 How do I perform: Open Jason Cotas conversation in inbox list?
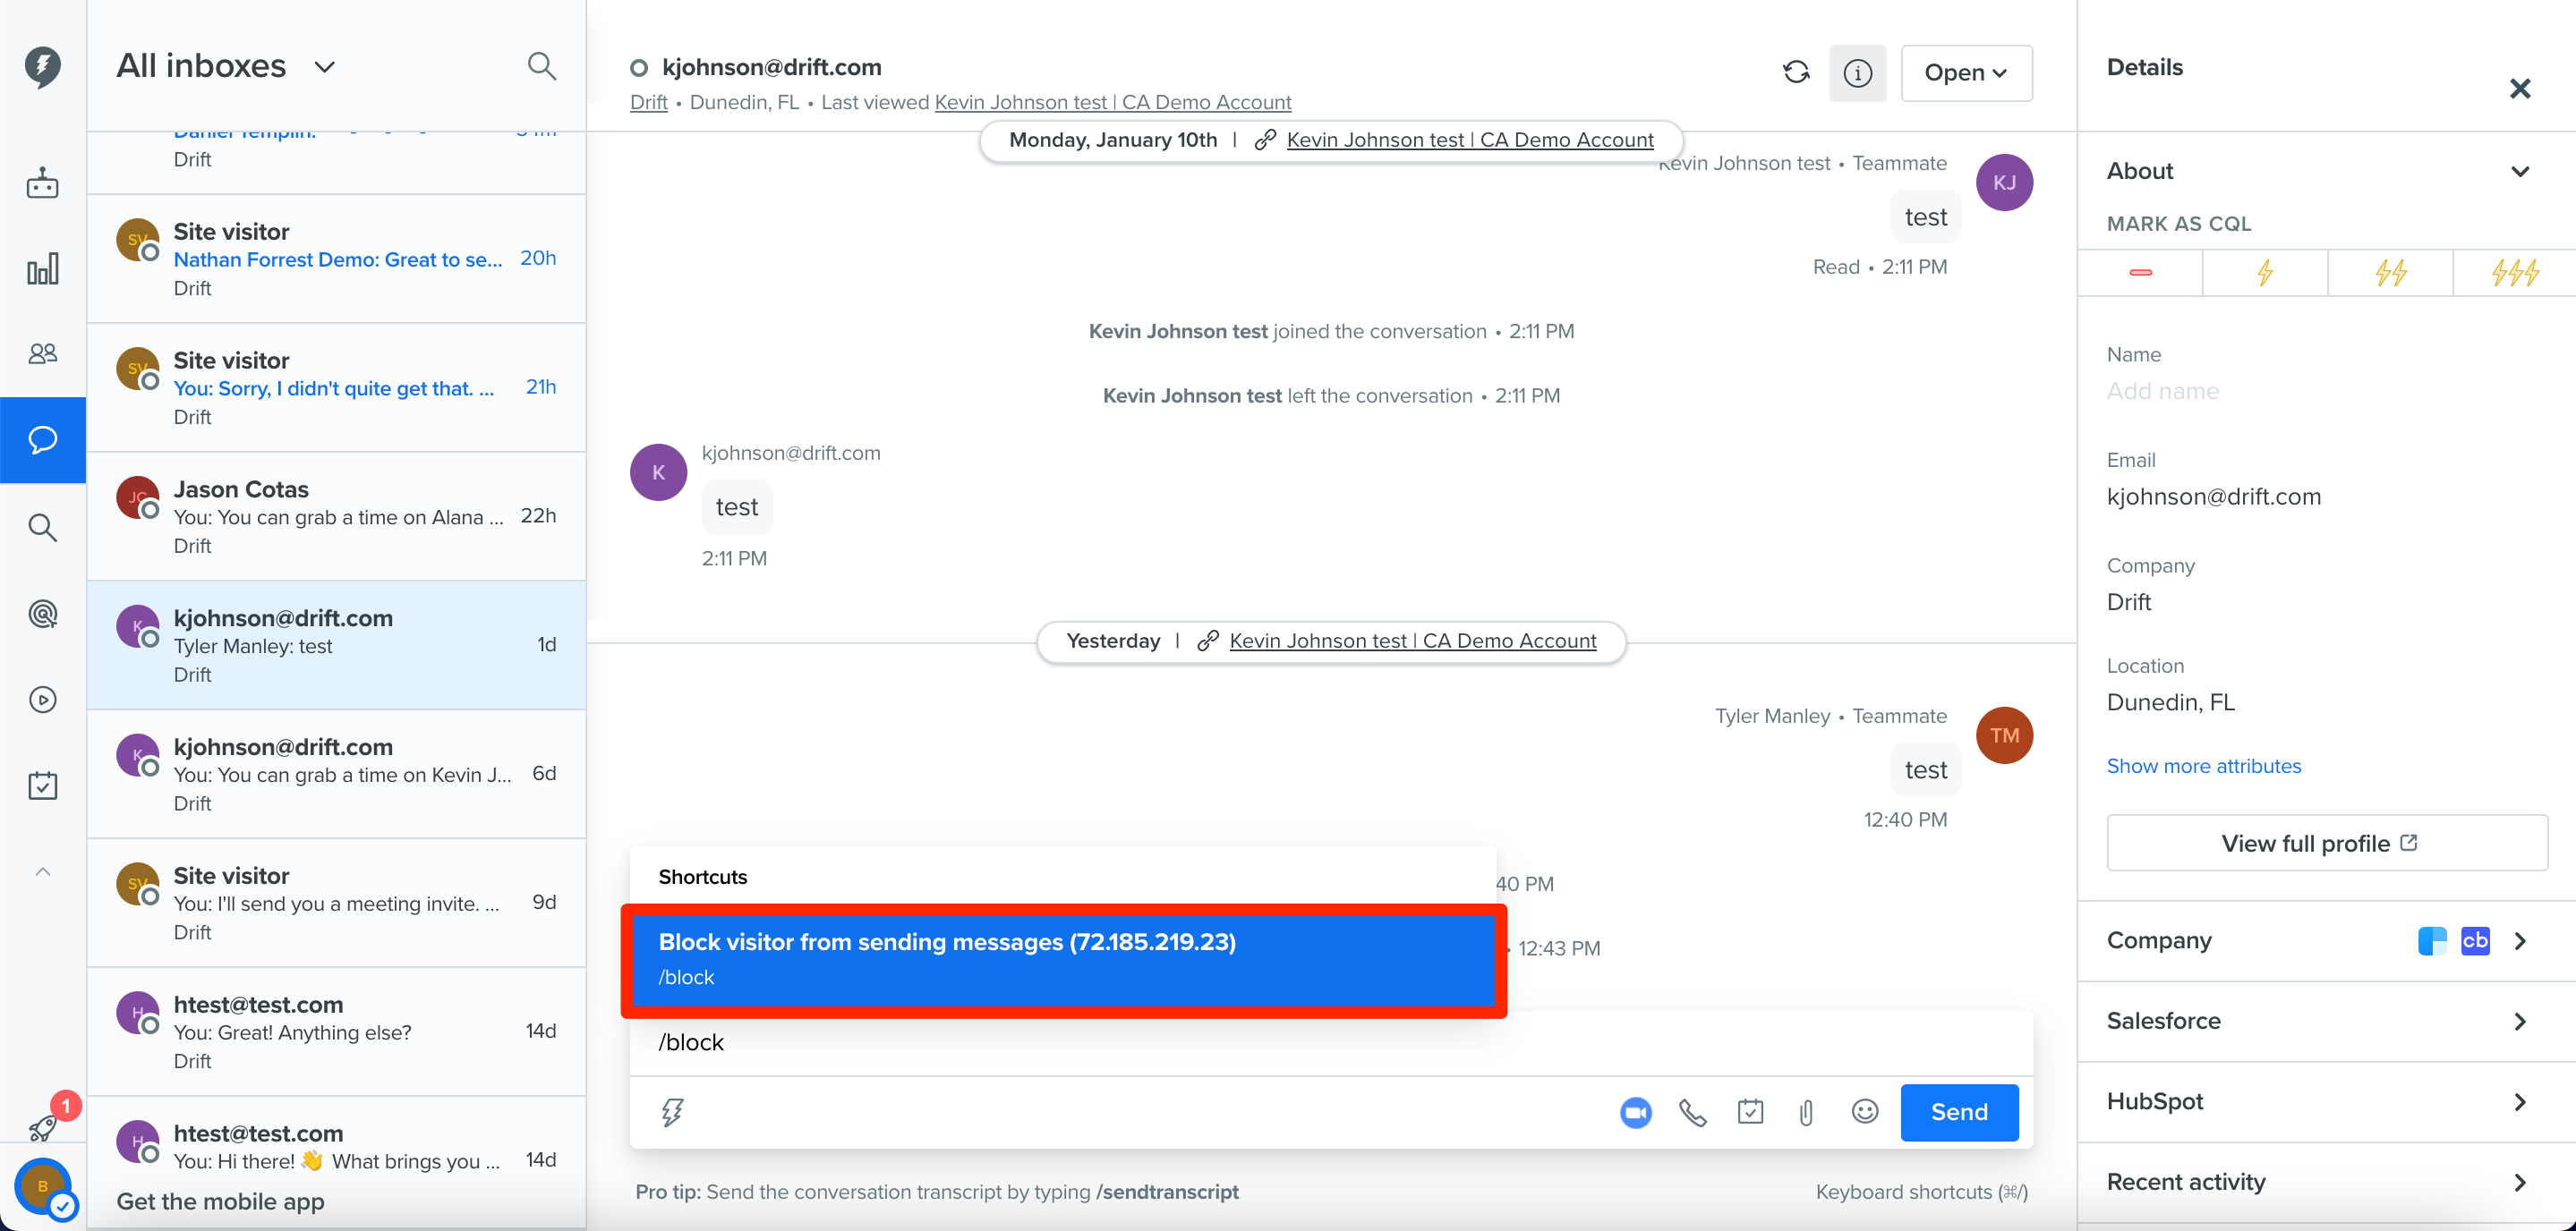coord(336,516)
